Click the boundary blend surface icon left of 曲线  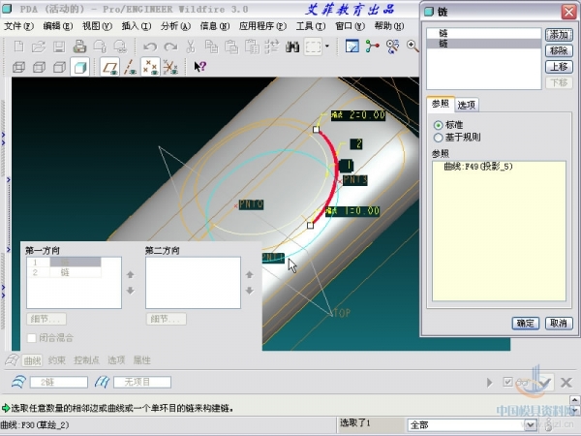point(12,360)
